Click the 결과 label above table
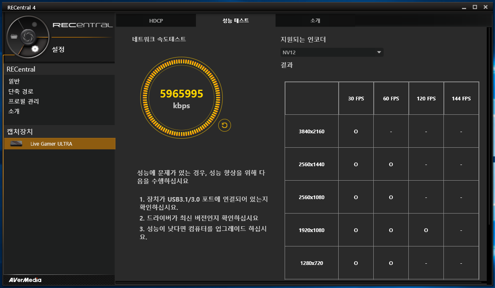The height and width of the screenshot is (288, 495). (286, 65)
